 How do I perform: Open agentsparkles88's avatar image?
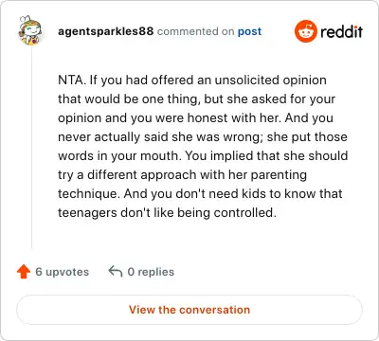coord(30,30)
